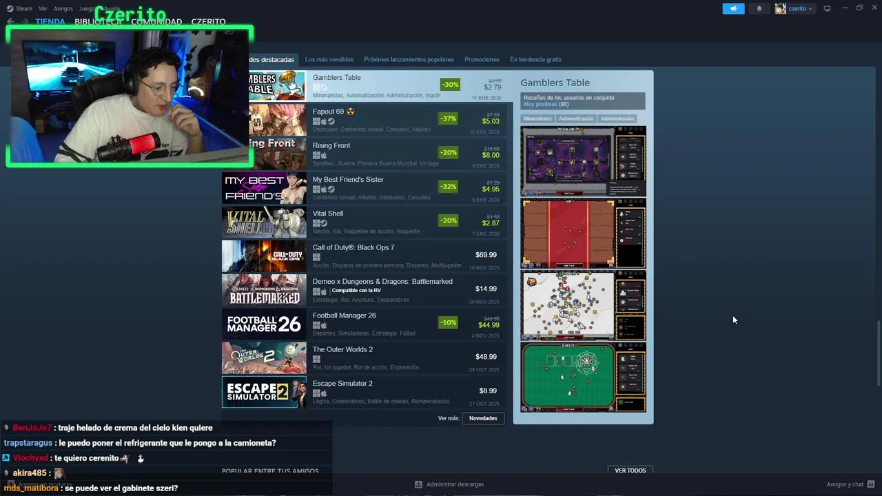
Task: Open the Steam announcements megaphone icon
Action: click(x=733, y=8)
